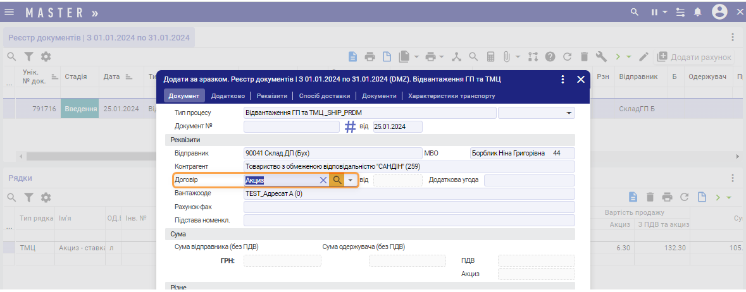This screenshot has width=746, height=292.
Task: Select the Реєстр документів breadcrumb tab
Action: click(x=99, y=37)
